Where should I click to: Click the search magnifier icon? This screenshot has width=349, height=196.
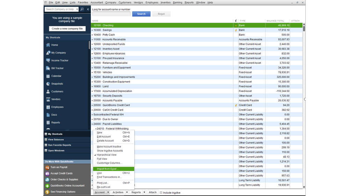click(82, 9)
